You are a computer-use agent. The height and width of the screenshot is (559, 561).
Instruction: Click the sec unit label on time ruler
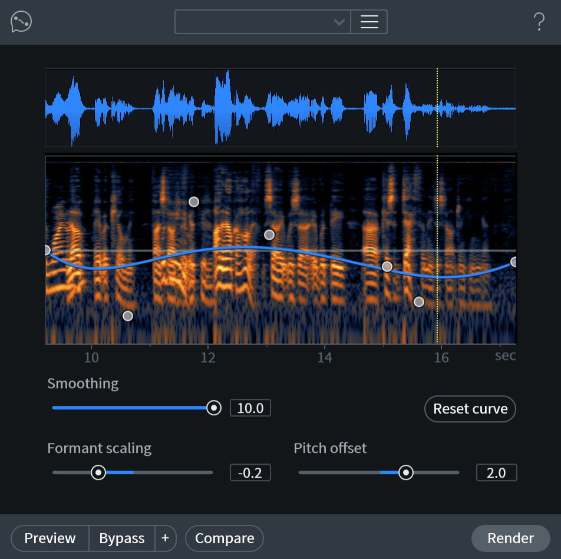[x=505, y=356]
